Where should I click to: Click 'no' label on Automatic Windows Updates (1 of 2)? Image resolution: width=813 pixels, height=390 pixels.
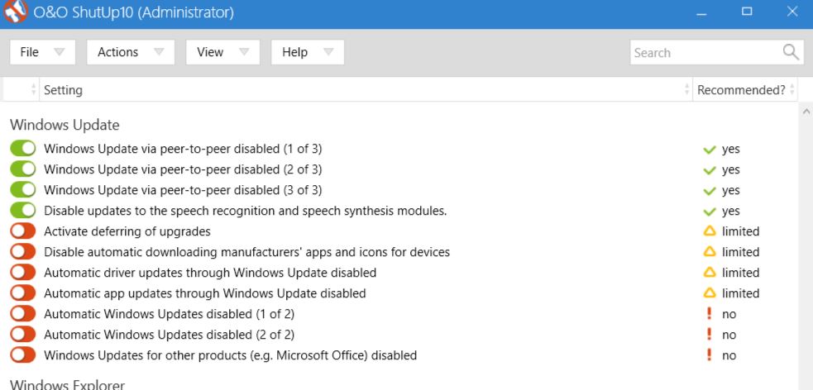[x=729, y=314]
